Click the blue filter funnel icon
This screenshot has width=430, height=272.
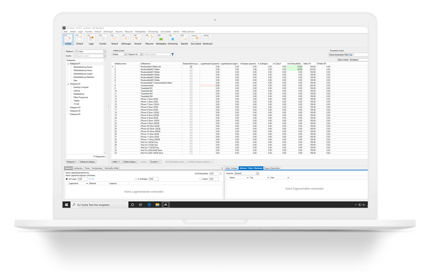[x=173, y=55]
